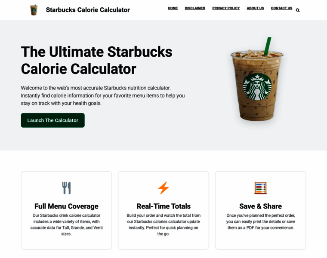
Task: Click the search magnifier icon in header
Action: click(298, 10)
